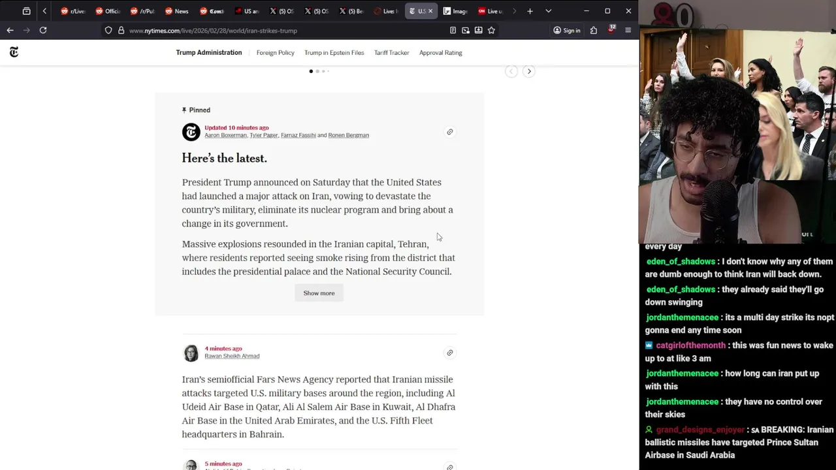Click the tracking protection shield icon
Viewport: 836px width, 470px height.
pos(108,30)
